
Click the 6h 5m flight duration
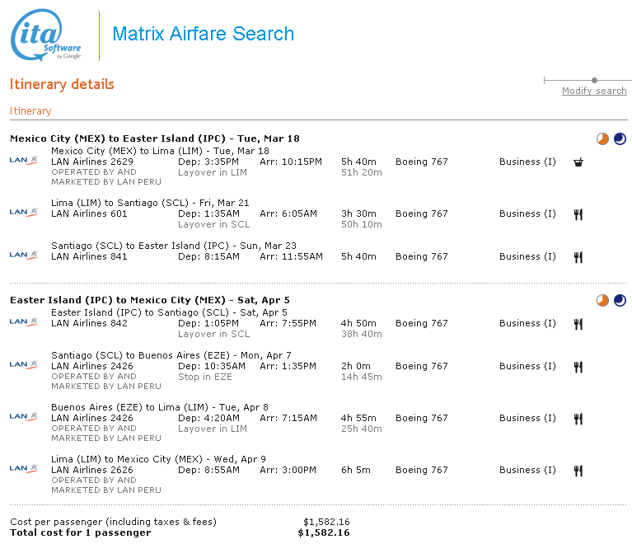click(x=355, y=470)
